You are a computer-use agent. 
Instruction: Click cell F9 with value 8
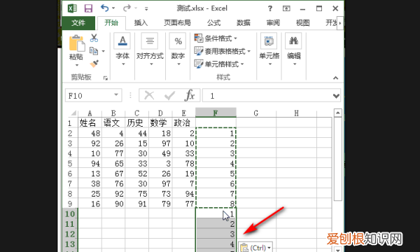coord(216,204)
